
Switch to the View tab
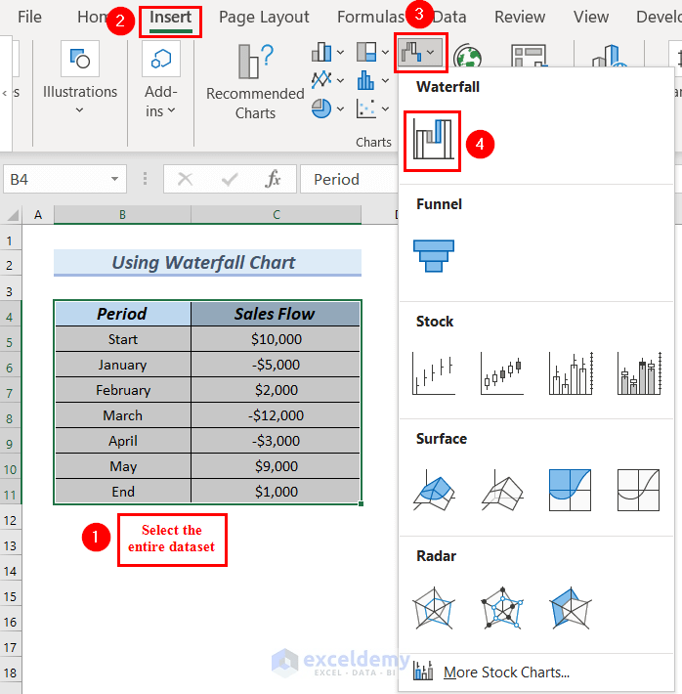click(x=591, y=17)
